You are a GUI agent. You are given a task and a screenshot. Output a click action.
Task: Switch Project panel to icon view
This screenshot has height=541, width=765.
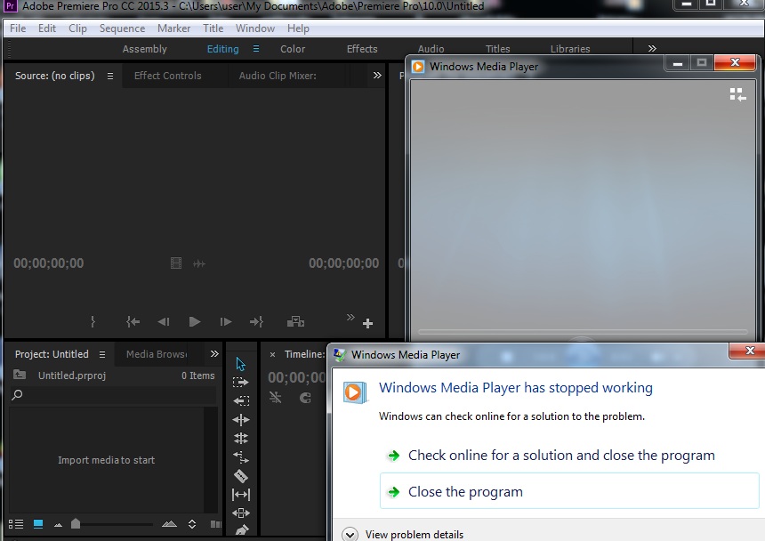[x=38, y=524]
